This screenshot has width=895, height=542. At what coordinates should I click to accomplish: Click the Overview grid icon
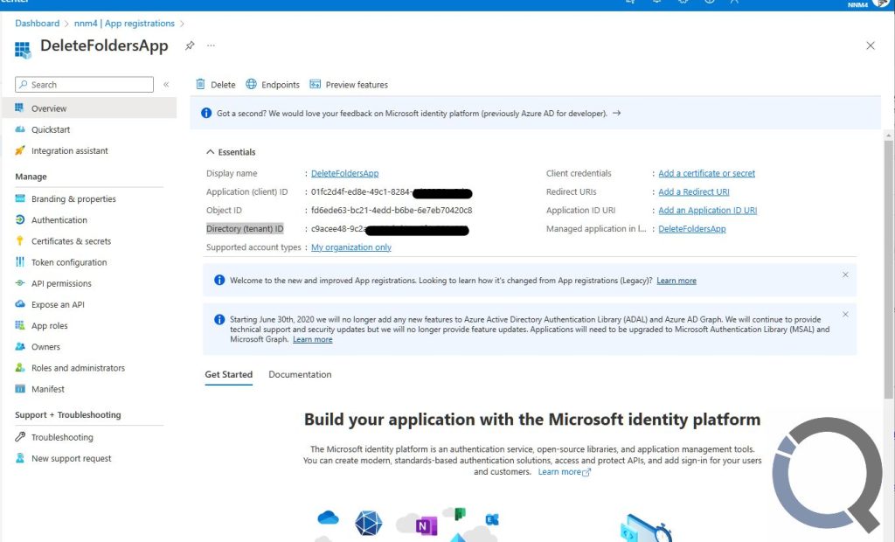[x=20, y=108]
